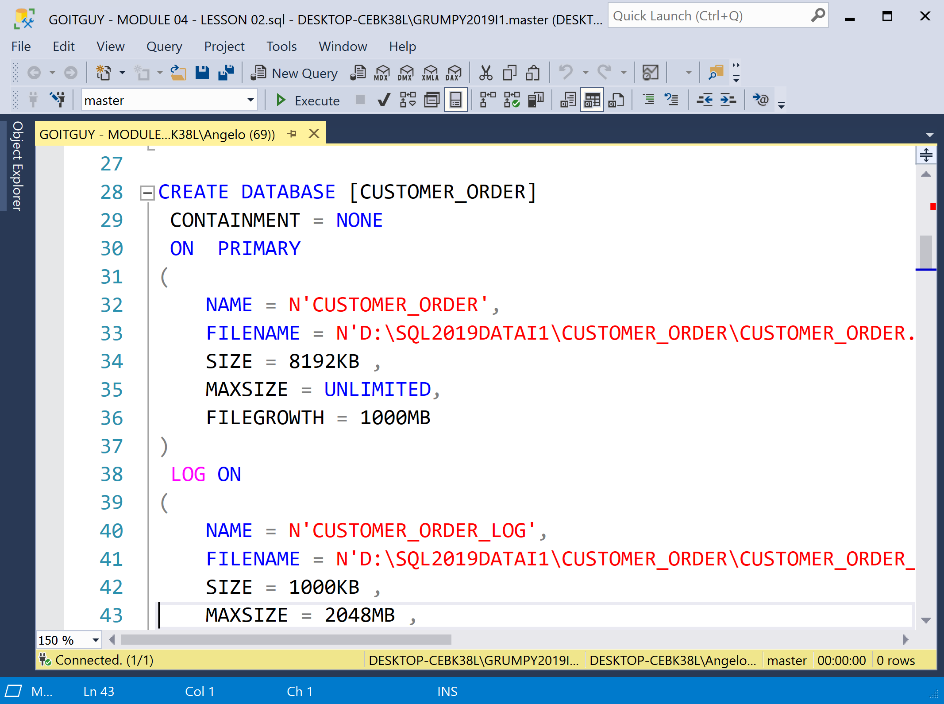Open the Query menu
Image resolution: width=944 pixels, height=704 pixels.
[x=164, y=46]
